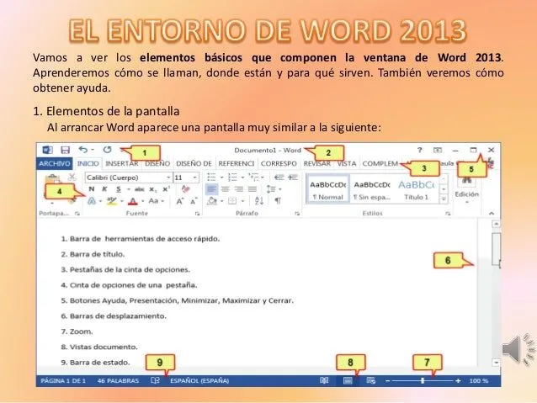The height and width of the screenshot is (403, 537).
Task: Click the clear formatting eraser icon
Action: coord(185,189)
